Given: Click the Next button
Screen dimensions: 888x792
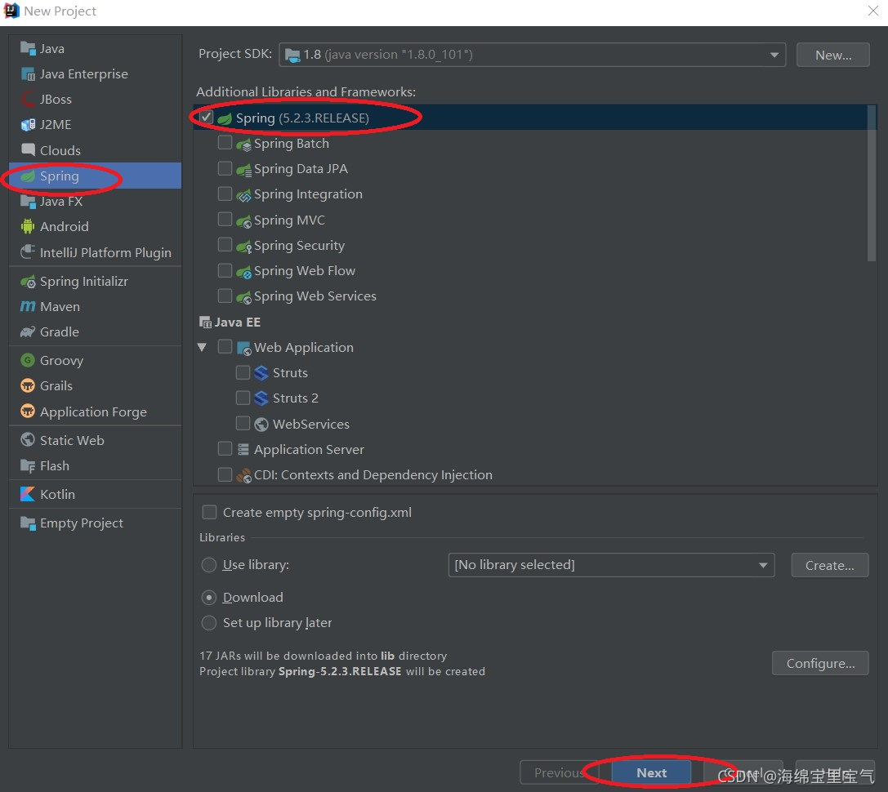Looking at the screenshot, I should tap(651, 772).
